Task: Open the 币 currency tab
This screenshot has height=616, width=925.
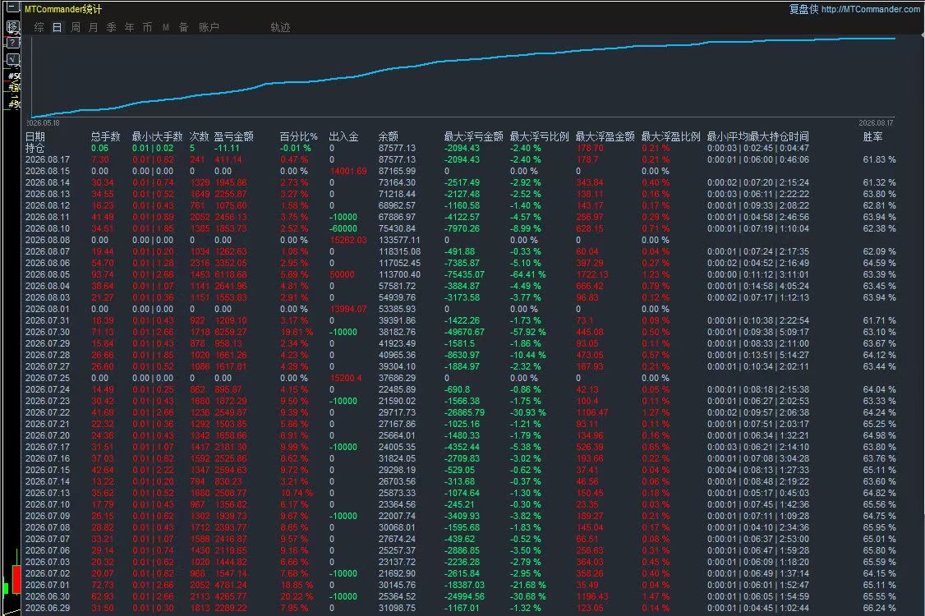Action: click(x=148, y=27)
